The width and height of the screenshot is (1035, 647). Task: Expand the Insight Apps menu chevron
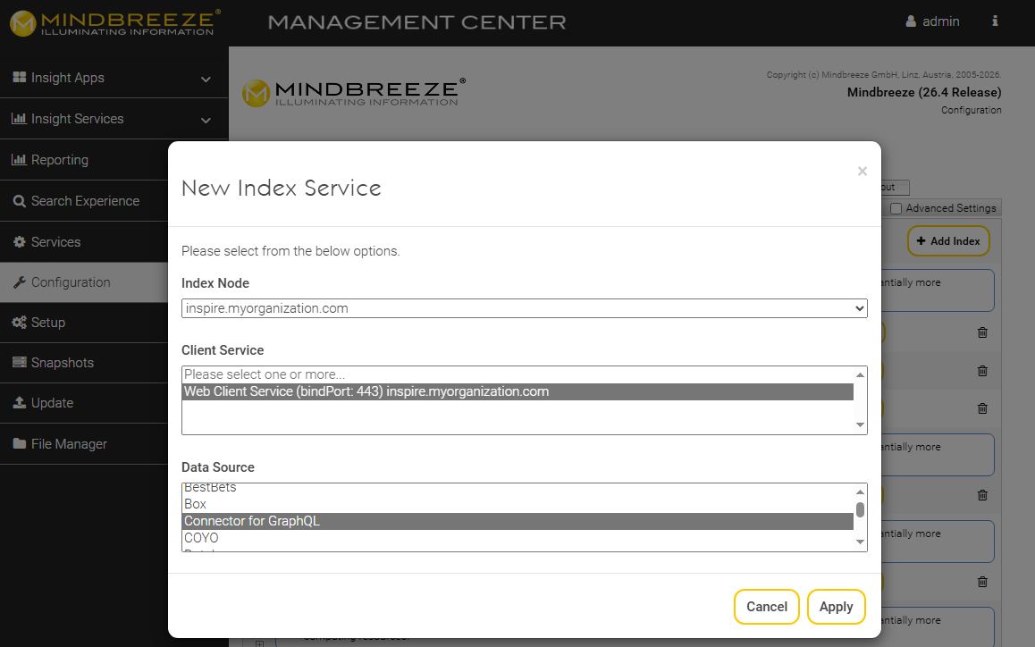click(206, 80)
